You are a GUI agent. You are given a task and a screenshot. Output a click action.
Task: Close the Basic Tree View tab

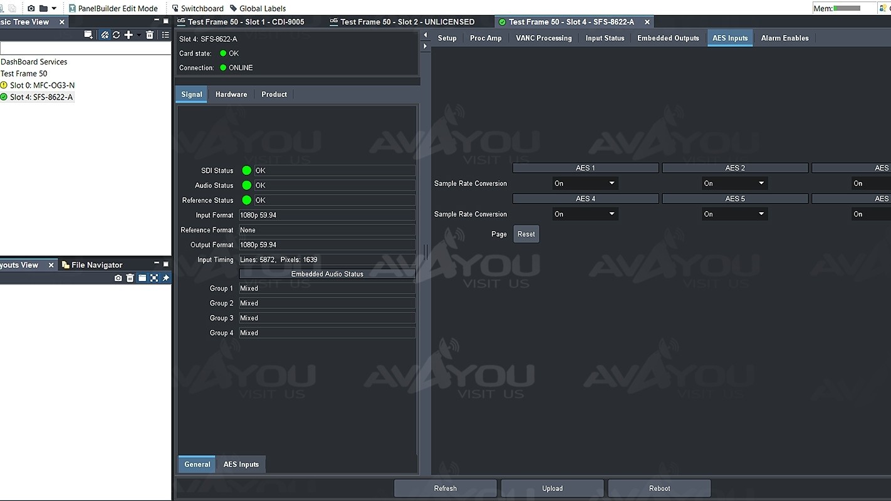coord(61,22)
